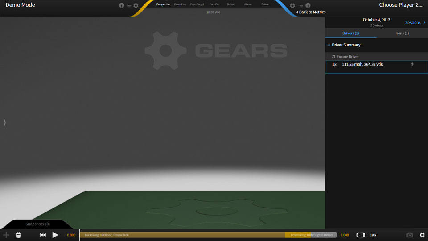The height and width of the screenshot is (241, 428).
Task: Open Driver Summary
Action: 347,45
